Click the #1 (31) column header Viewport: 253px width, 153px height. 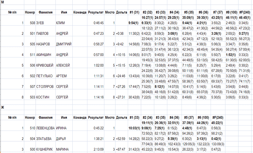[134, 12]
